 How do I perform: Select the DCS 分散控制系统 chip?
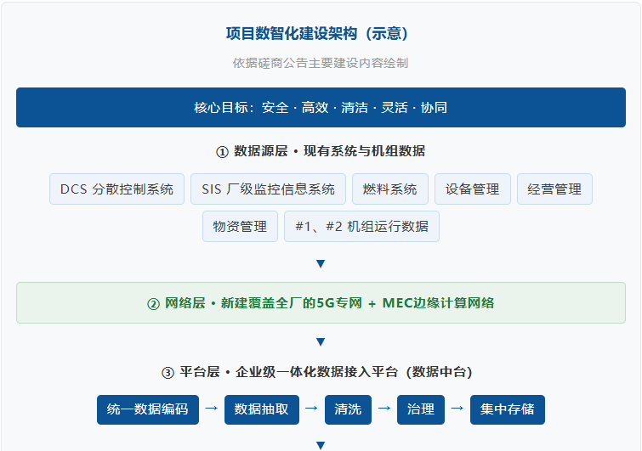click(x=116, y=189)
